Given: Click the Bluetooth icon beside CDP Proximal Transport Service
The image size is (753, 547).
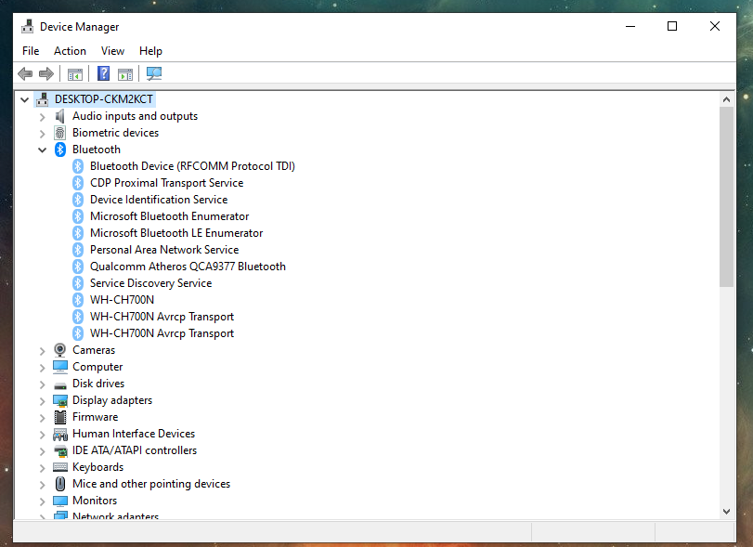Looking at the screenshot, I should coord(78,183).
